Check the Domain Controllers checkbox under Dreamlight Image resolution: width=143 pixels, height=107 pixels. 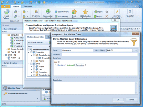[34, 55]
